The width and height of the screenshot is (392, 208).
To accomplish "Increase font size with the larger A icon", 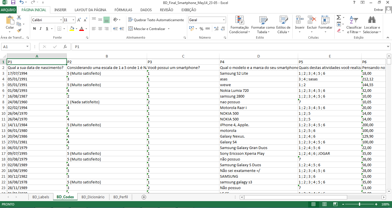I will [x=79, y=20].
